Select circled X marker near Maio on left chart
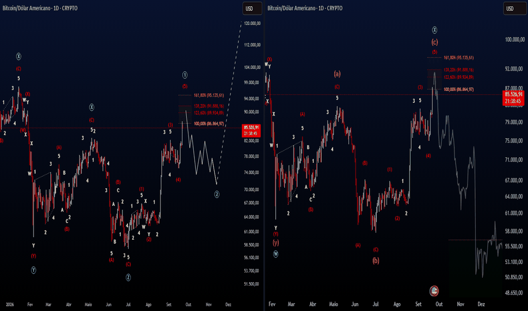 coord(92,107)
